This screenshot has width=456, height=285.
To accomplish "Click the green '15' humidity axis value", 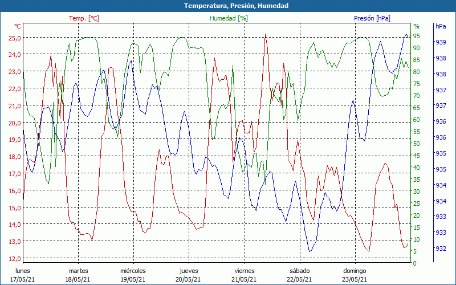I will coord(417,227).
